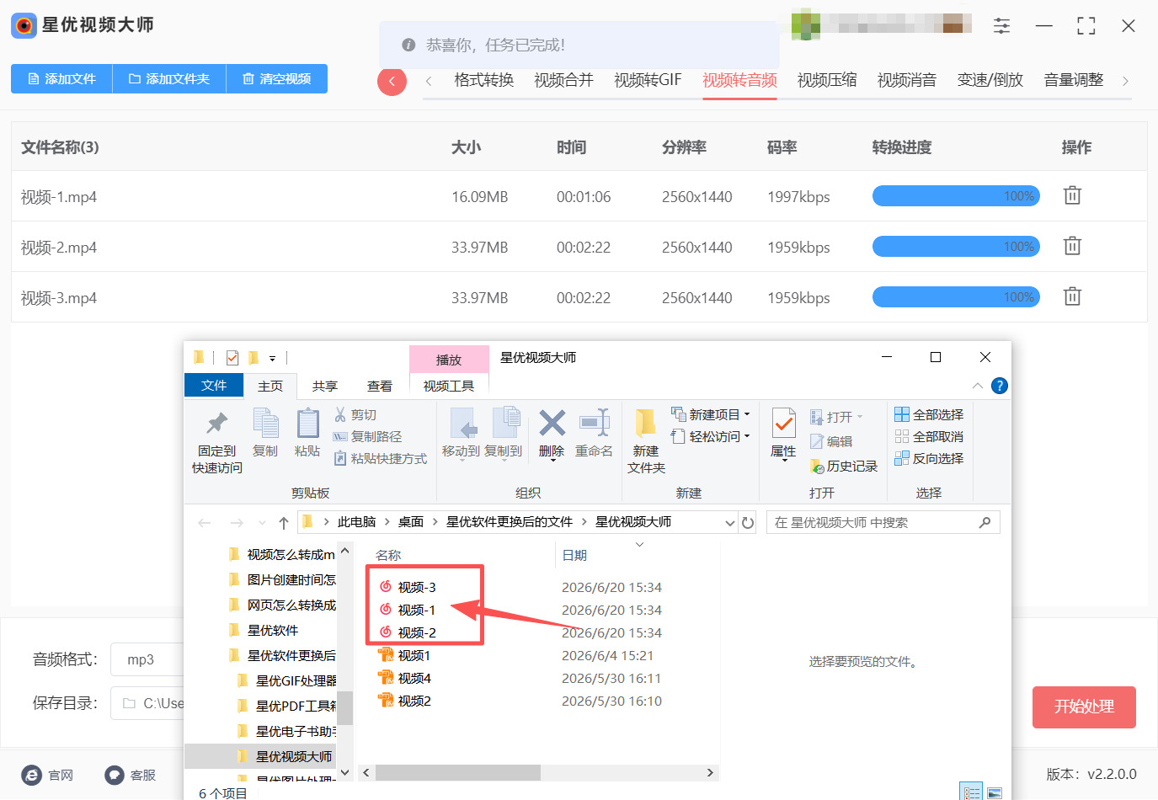Image resolution: width=1158 pixels, height=800 pixels.
Task: Click the red back arrow circle button
Action: (392, 81)
